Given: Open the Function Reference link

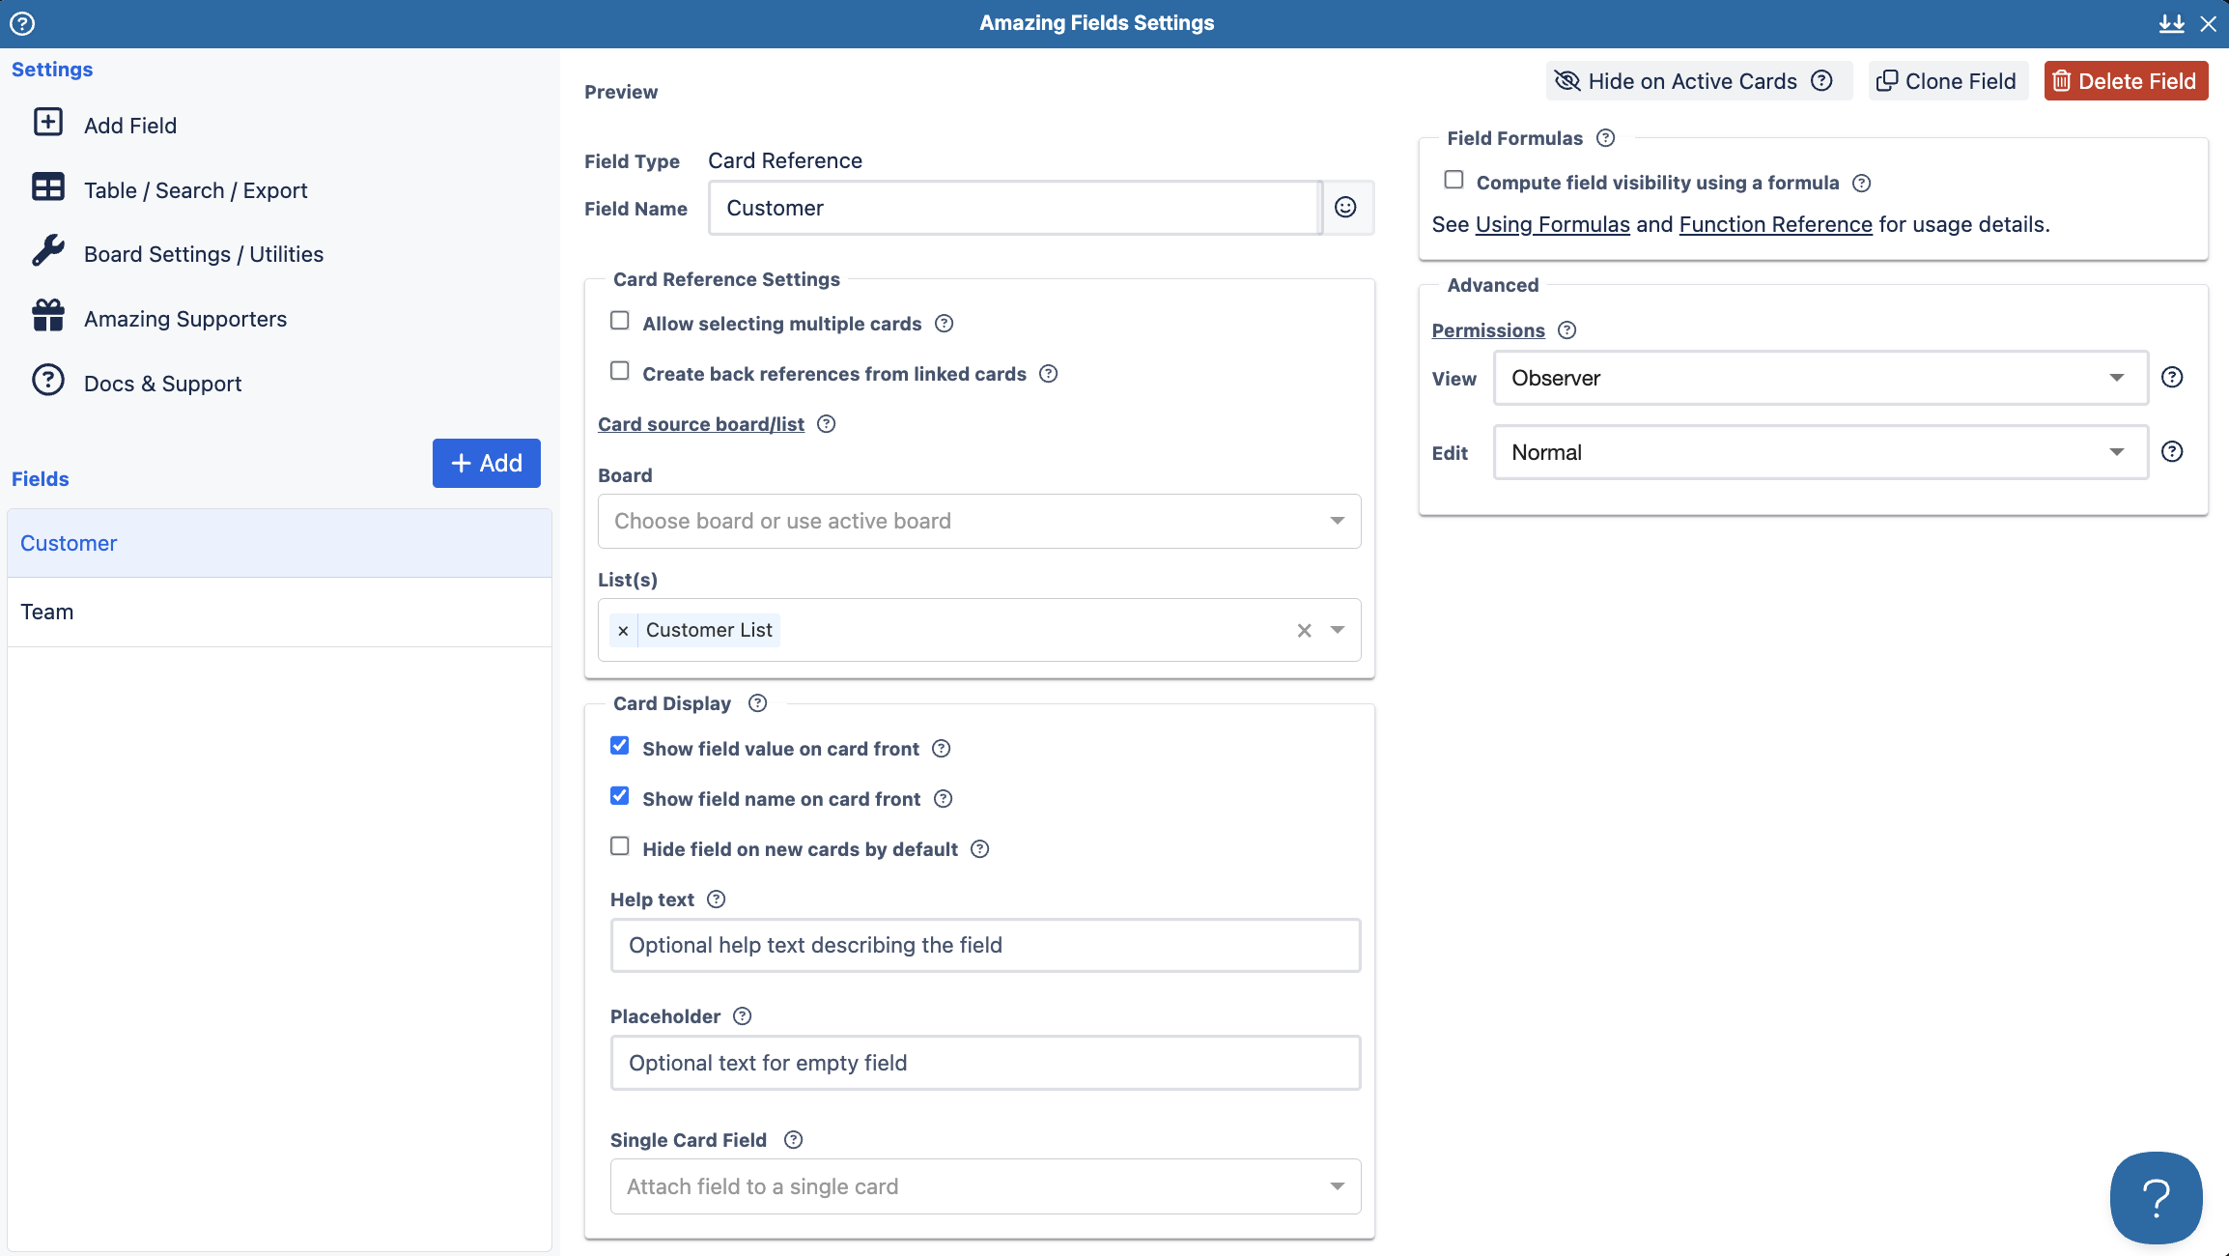Looking at the screenshot, I should (x=1775, y=224).
